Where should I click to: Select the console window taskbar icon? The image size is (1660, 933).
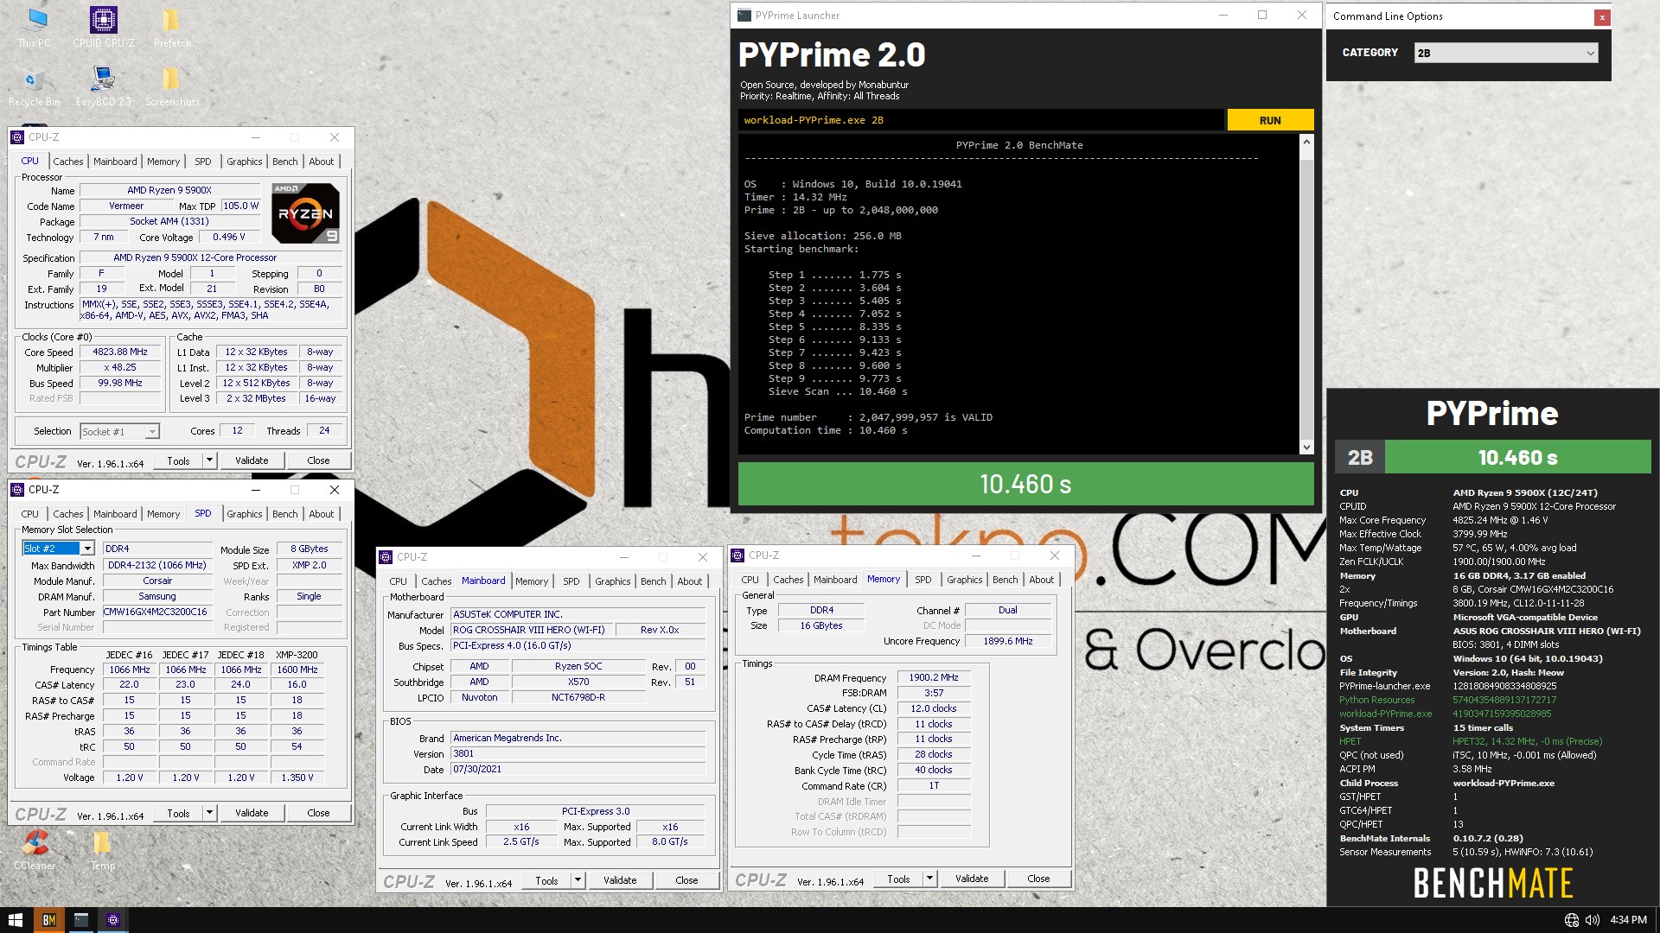click(x=81, y=920)
